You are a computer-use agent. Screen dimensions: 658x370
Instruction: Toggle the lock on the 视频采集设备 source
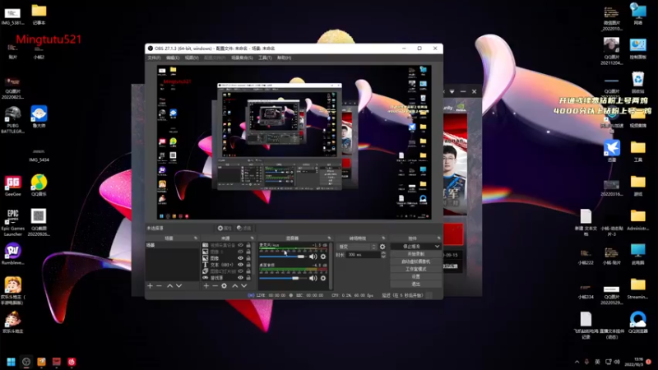pyautogui.click(x=248, y=245)
